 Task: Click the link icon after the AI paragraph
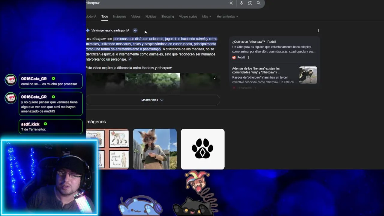130,59
